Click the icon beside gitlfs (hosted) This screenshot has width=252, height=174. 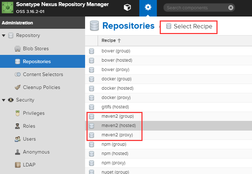coord(92,107)
